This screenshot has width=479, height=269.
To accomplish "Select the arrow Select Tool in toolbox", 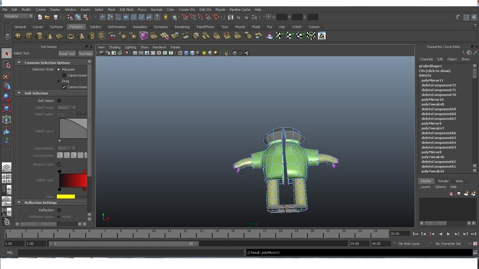I will point(6,53).
